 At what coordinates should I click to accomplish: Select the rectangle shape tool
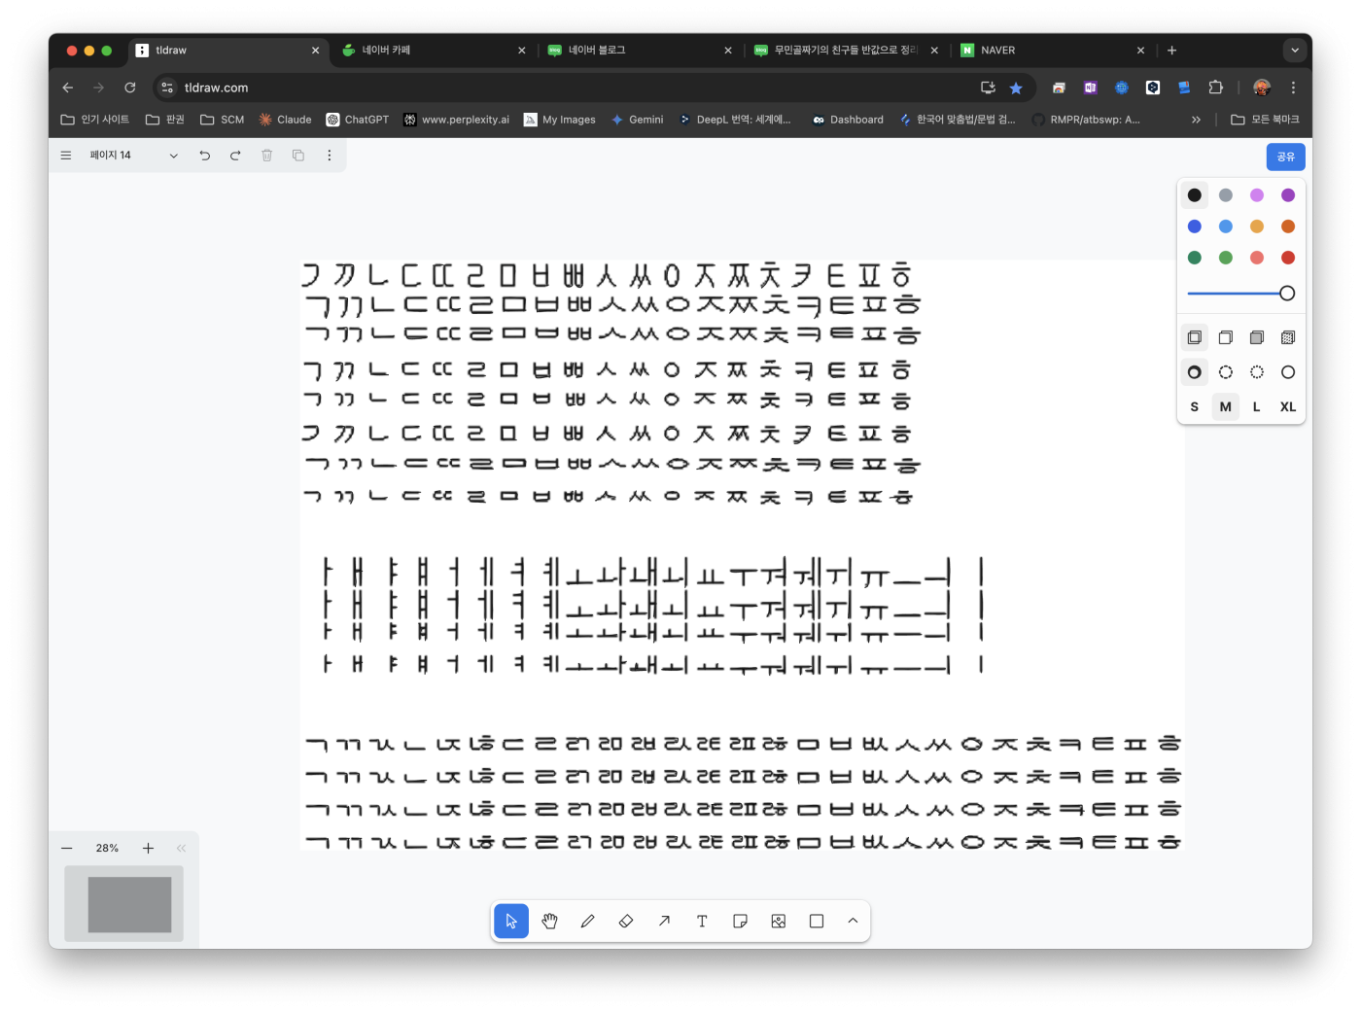(817, 922)
